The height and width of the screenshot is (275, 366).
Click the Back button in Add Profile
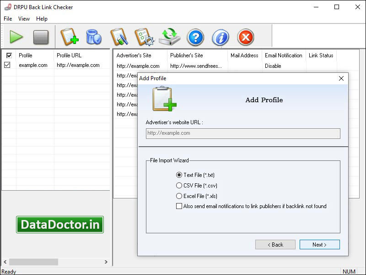[275, 244]
